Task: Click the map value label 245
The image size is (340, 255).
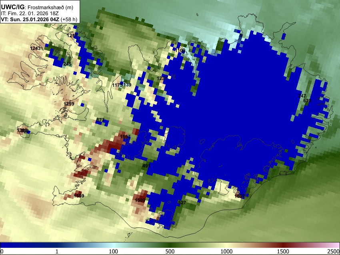Action: pyautogui.click(x=68, y=64)
